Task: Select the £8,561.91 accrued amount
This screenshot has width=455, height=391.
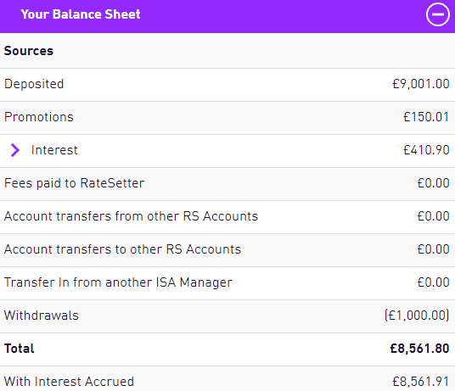Action: pos(421,382)
